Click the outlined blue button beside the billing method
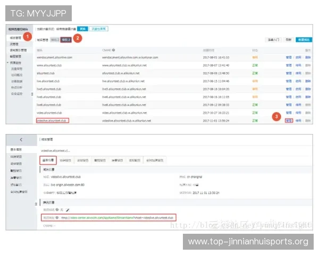Screen dimensions: 319x255 [x=99, y=29]
